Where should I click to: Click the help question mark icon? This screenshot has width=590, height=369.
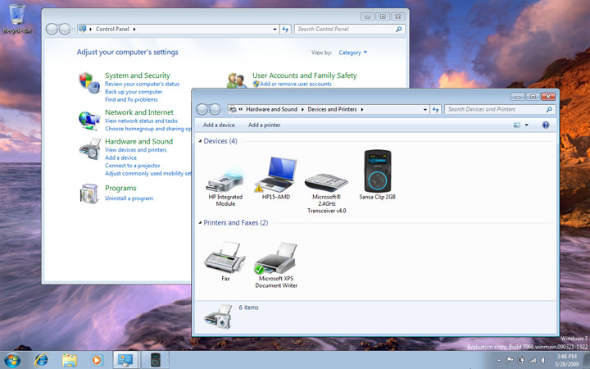tap(546, 125)
